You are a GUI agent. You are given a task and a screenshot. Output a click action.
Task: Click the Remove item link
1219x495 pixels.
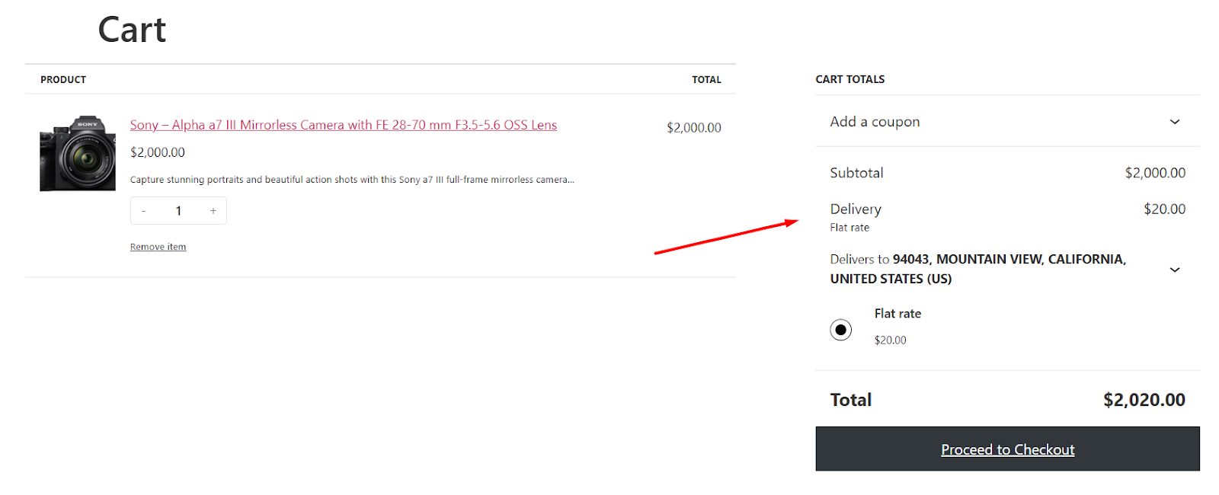[x=158, y=247]
